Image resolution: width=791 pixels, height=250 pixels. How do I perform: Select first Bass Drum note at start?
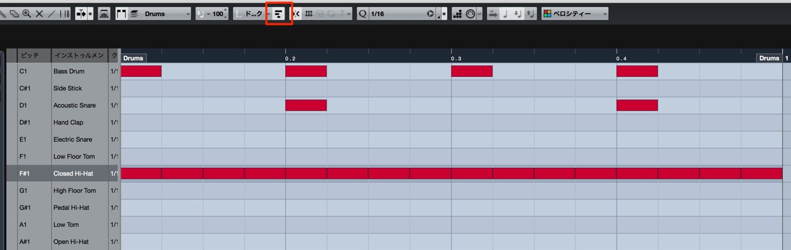(141, 71)
